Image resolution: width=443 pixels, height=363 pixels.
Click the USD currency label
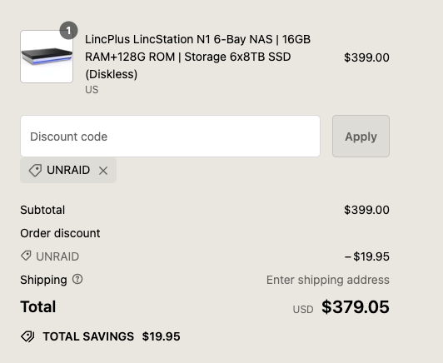click(x=303, y=310)
